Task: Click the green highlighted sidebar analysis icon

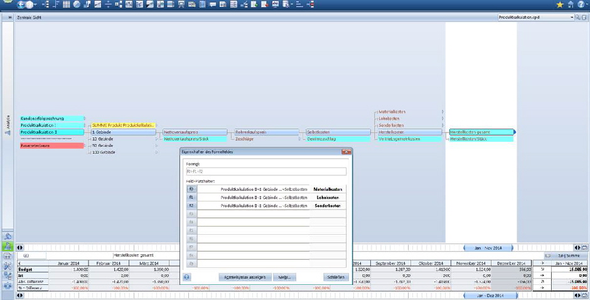Action: 8,246
